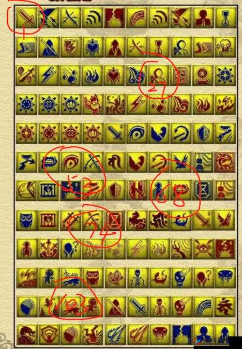Select the red dragon icon
Screen dimensions: 242x349
tap(225, 162)
